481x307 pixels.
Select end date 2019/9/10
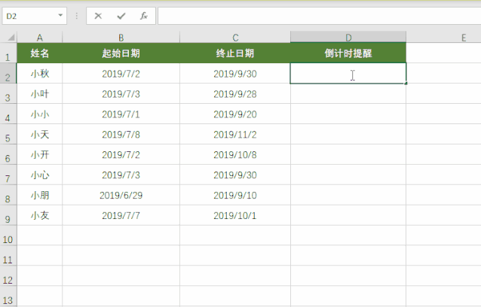(x=235, y=195)
